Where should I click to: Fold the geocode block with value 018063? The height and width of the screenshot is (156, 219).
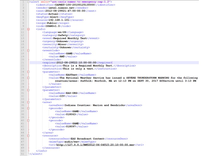click(x=28, y=108)
